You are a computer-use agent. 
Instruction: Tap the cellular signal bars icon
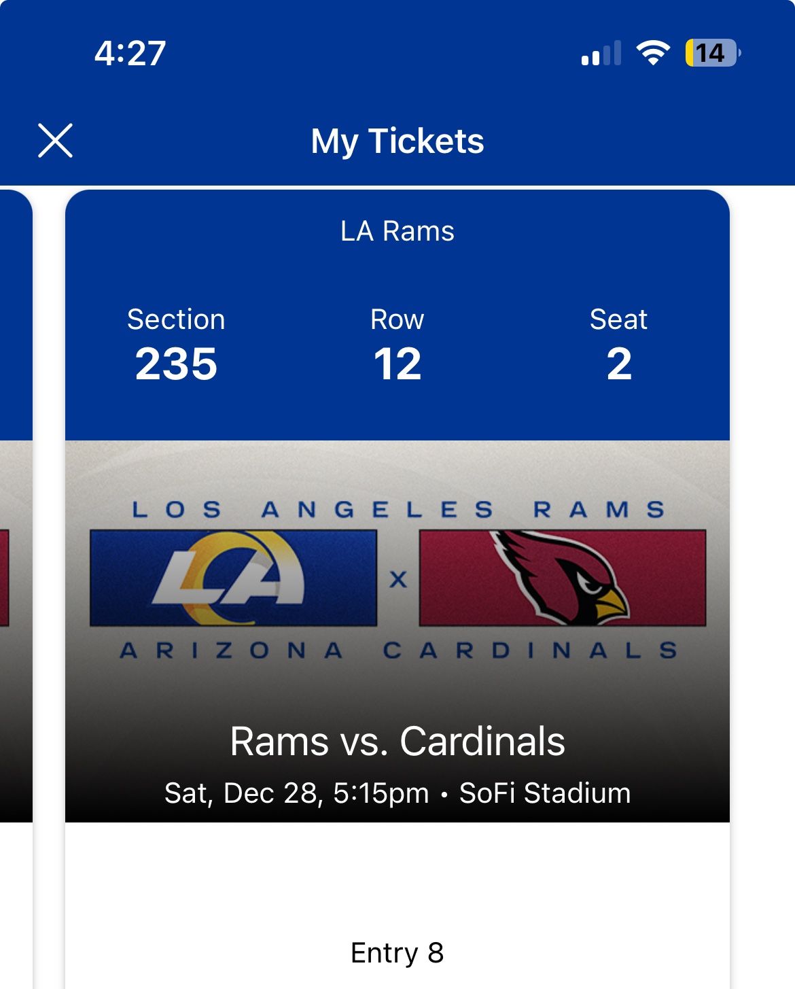(601, 53)
